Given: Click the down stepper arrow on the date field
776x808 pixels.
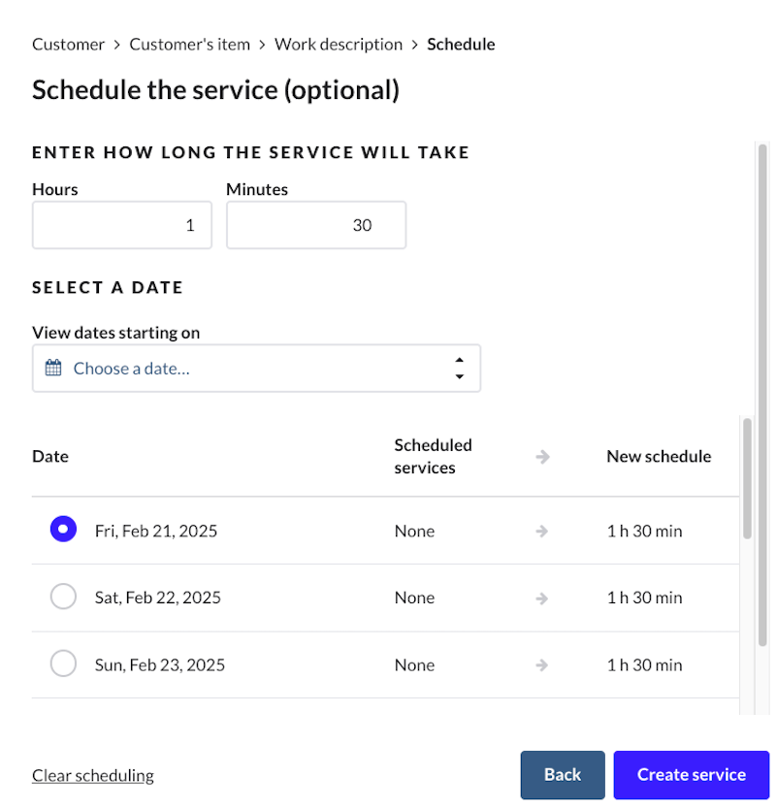Looking at the screenshot, I should pyautogui.click(x=459, y=375).
